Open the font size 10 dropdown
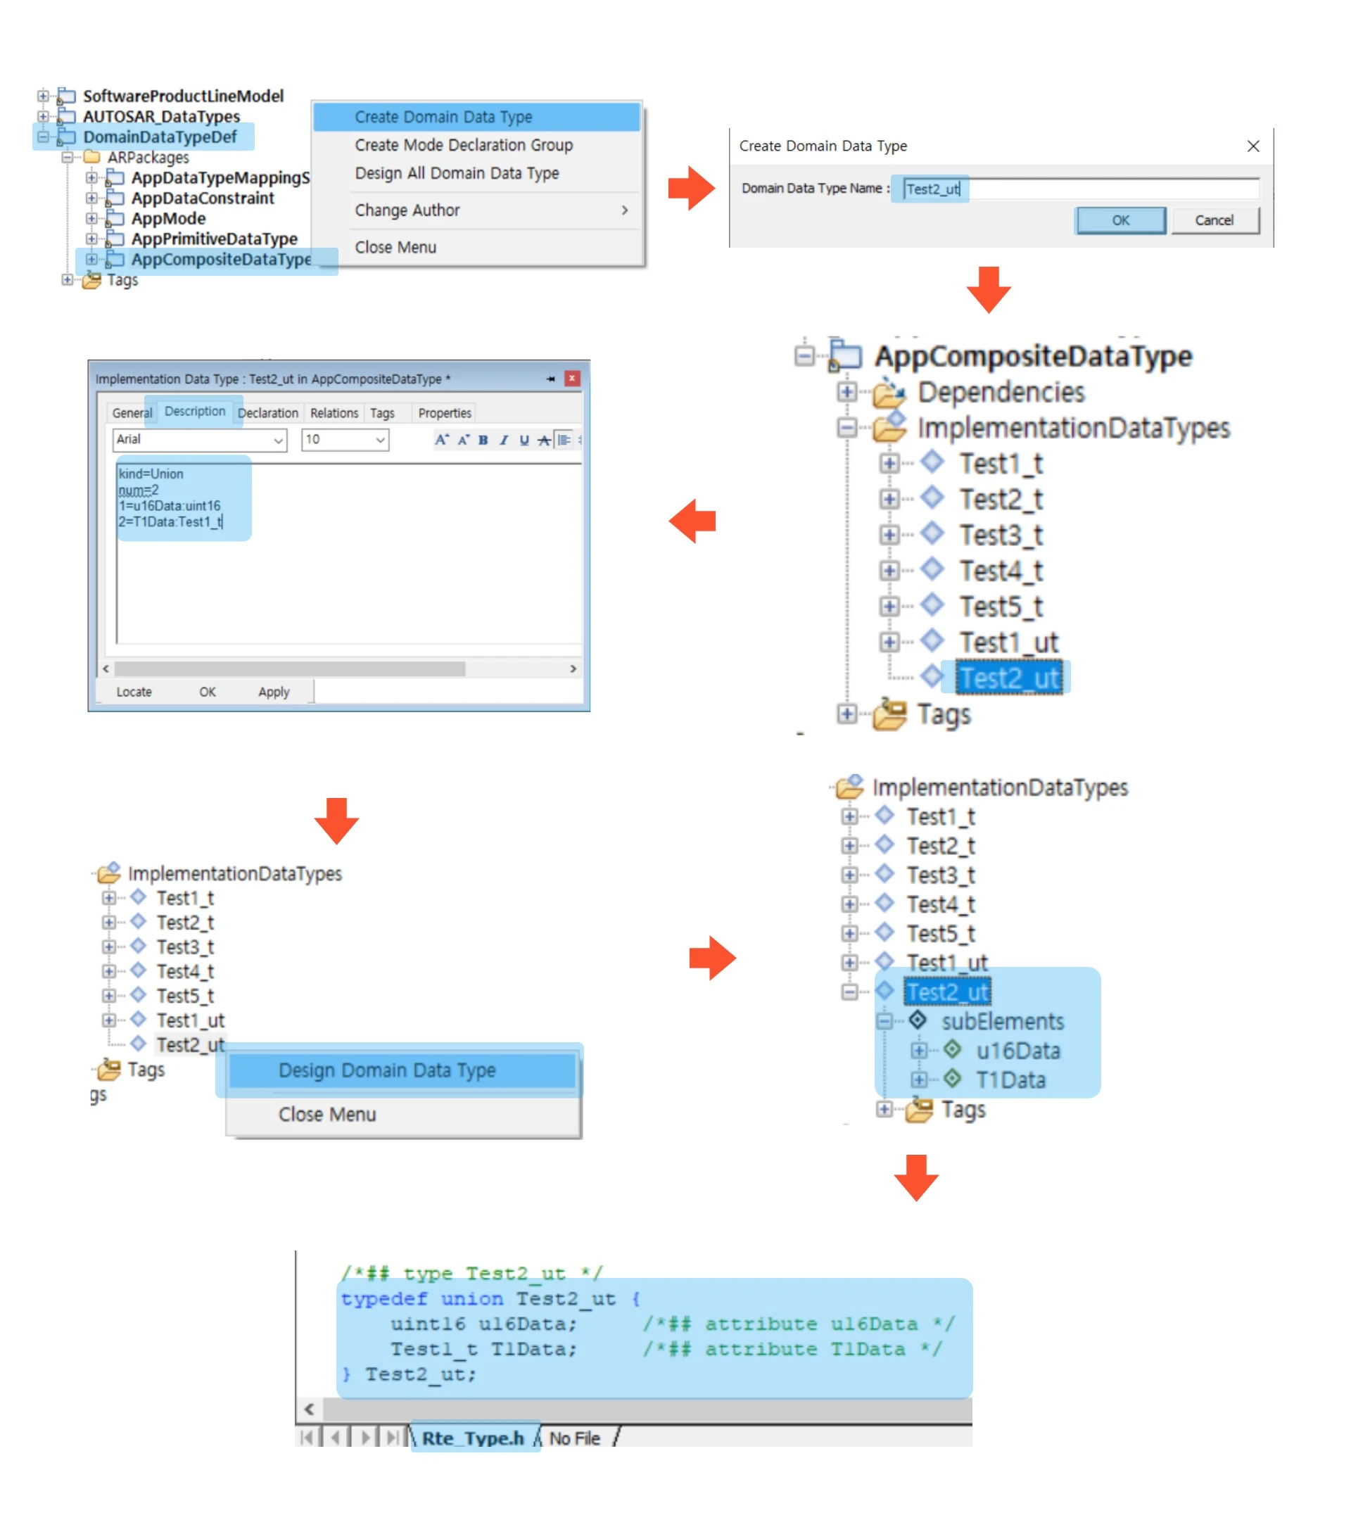Image resolution: width=1351 pixels, height=1520 pixels. [x=380, y=441]
